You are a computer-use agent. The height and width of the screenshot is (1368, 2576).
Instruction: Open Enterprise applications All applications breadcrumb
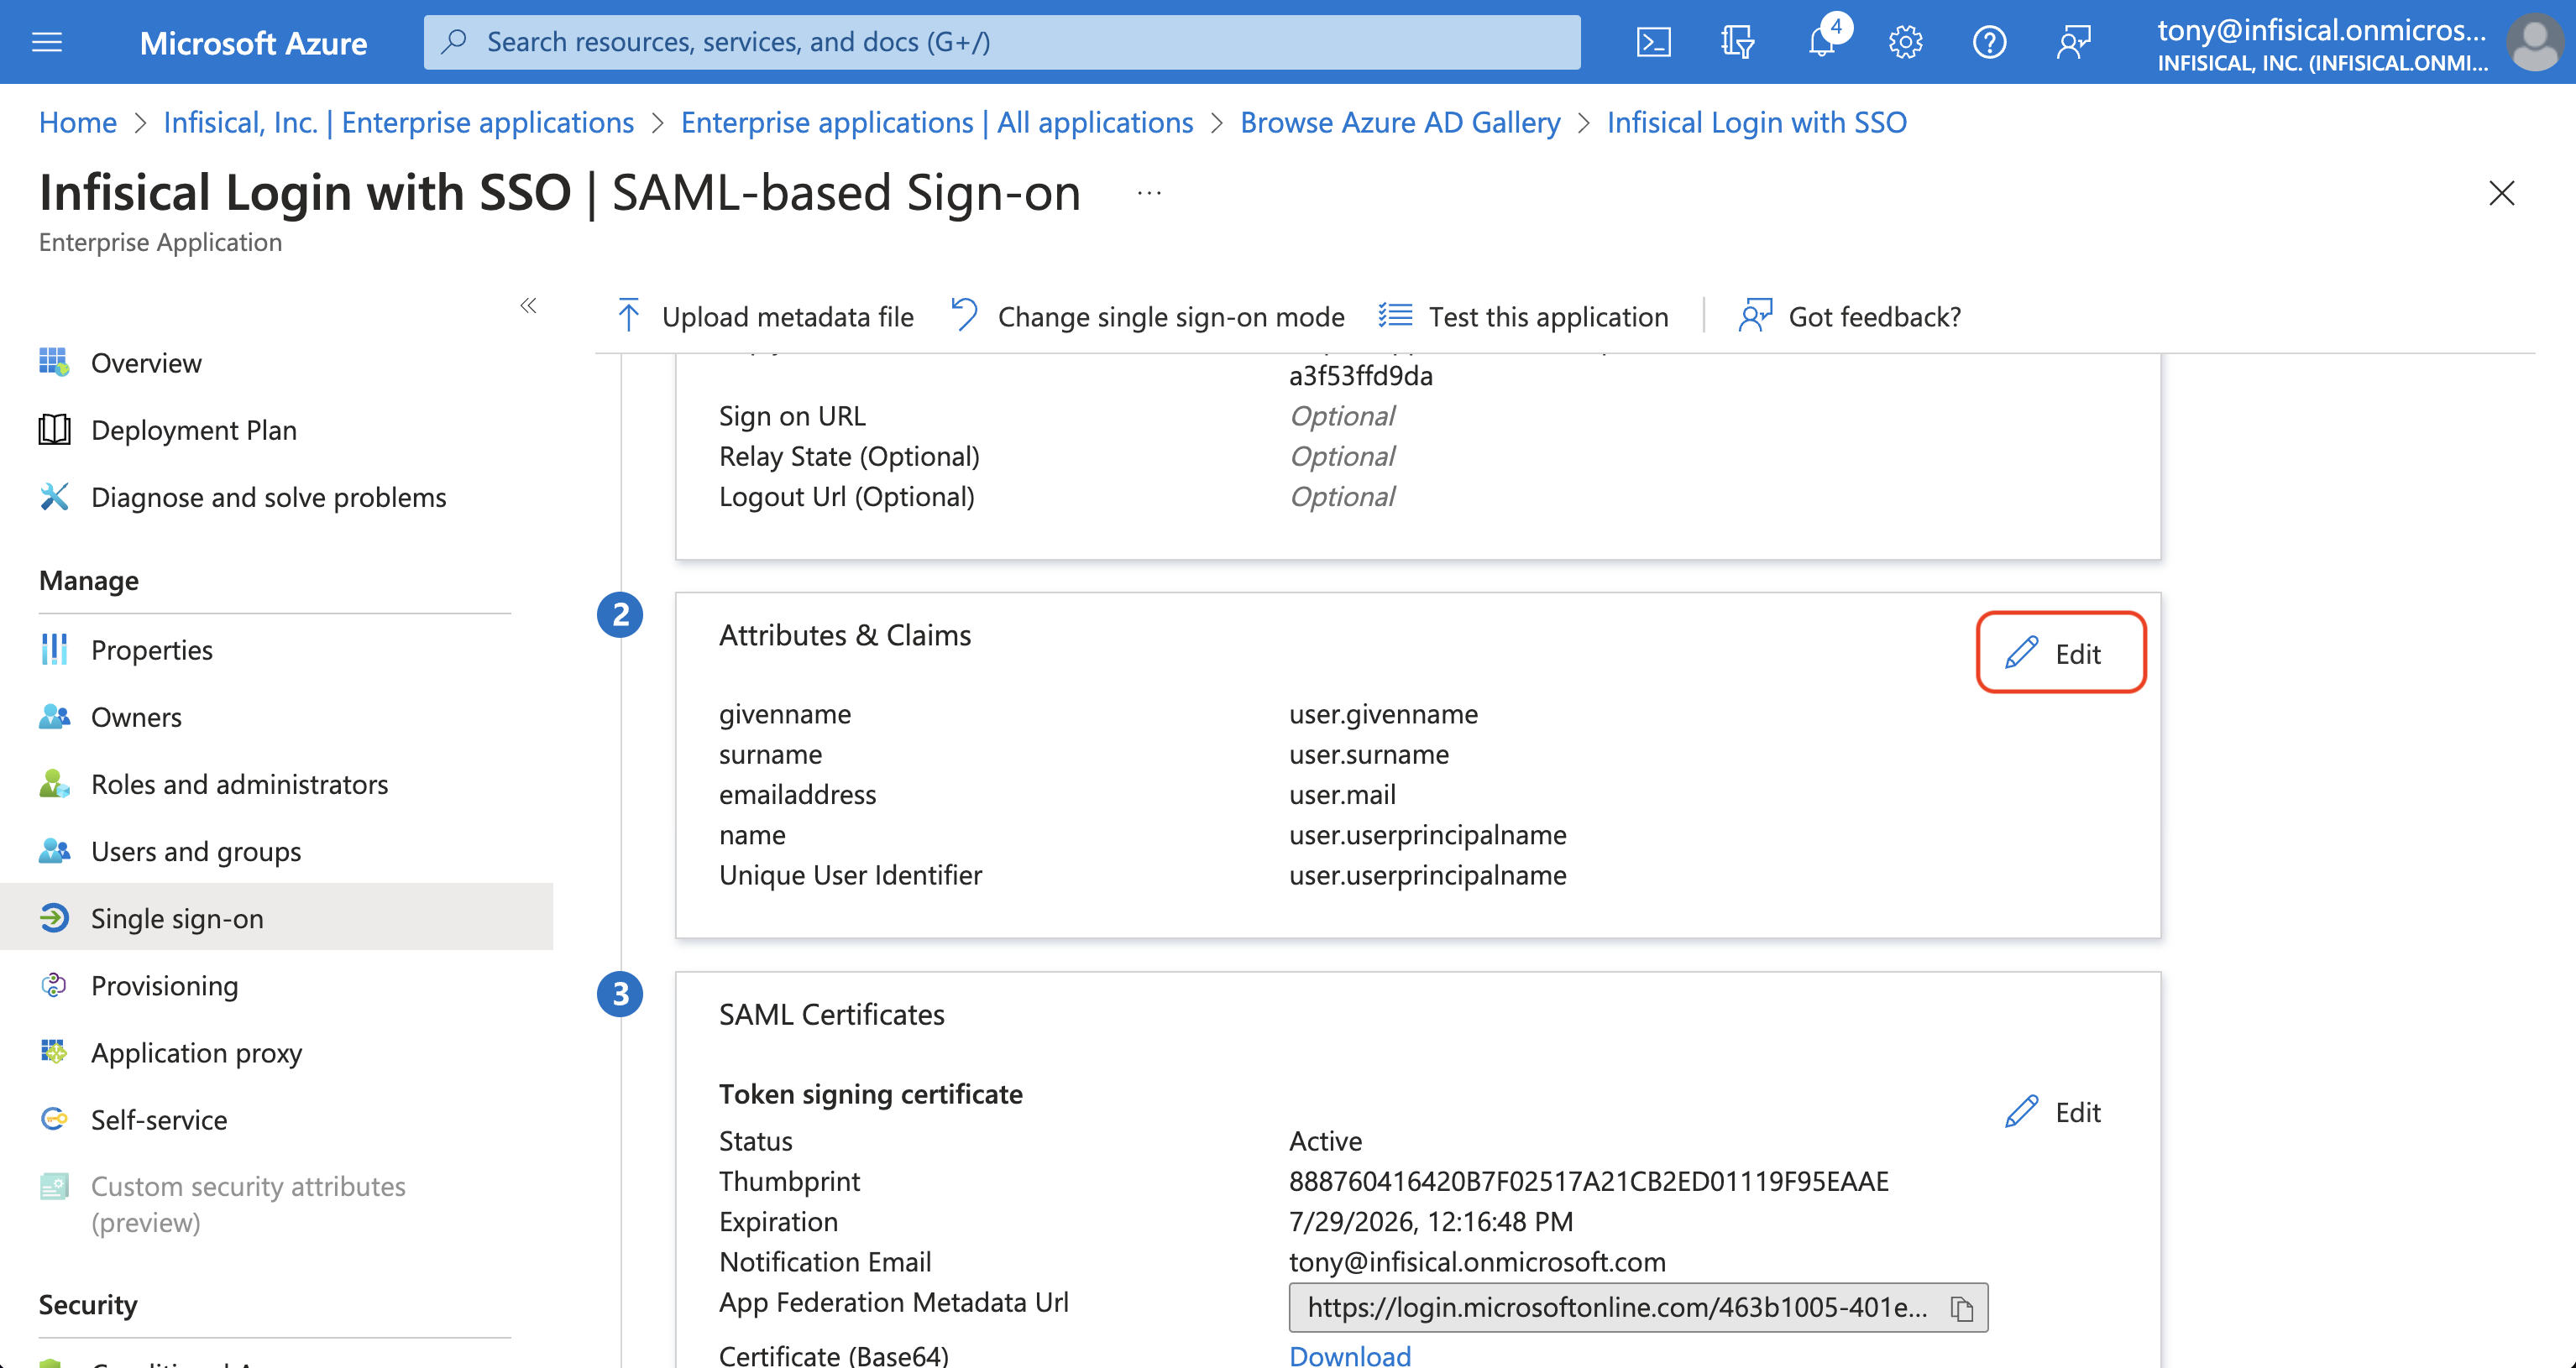[937, 122]
